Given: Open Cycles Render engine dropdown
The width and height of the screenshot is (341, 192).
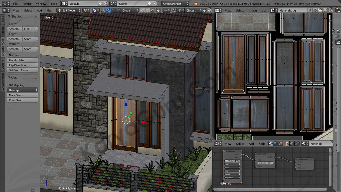Looking at the screenshot, I should 175,4.
